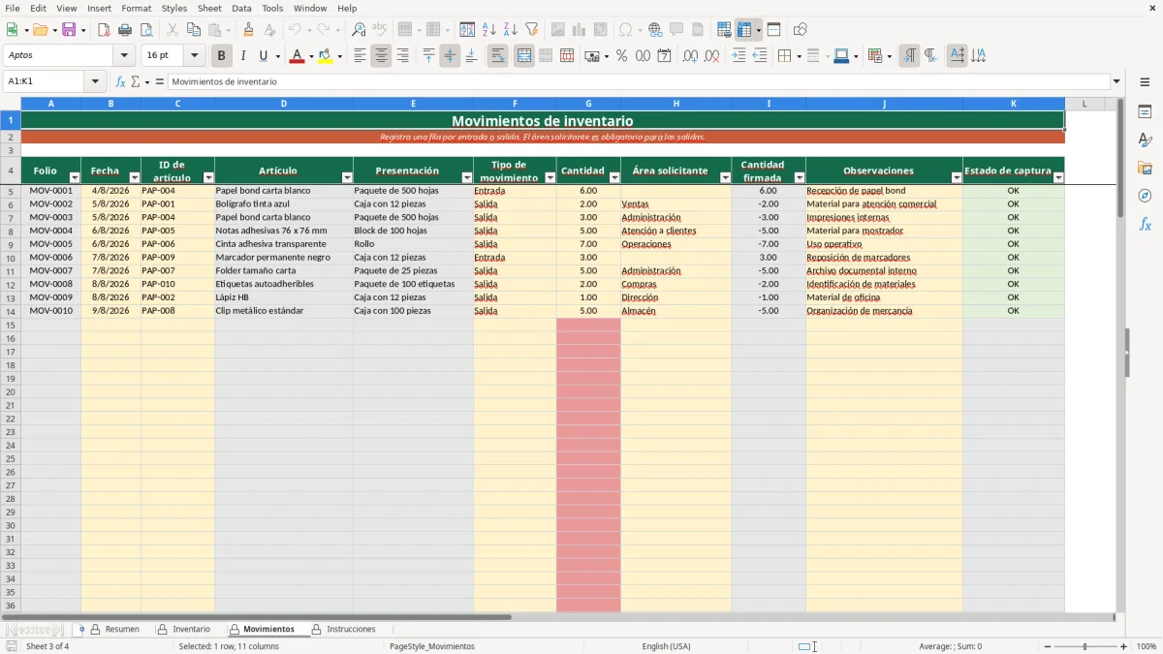This screenshot has height=654, width=1163.
Task: Click the Draw Functions shapes icon
Action: pyautogui.click(x=800, y=30)
